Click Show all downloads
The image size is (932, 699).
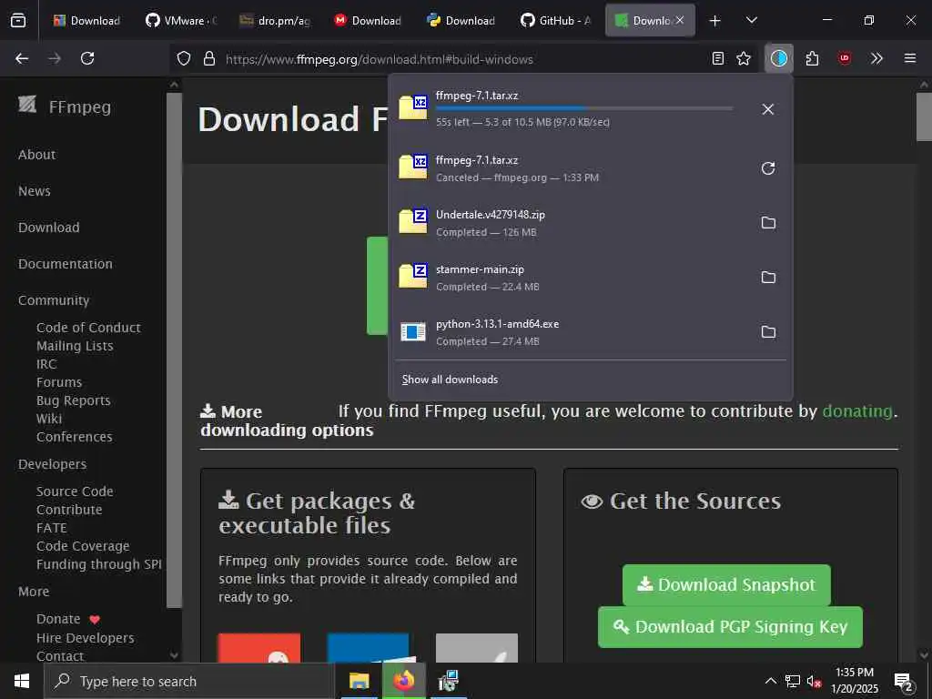click(x=450, y=380)
